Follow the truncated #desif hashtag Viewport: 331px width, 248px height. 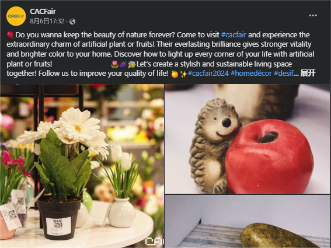[x=284, y=74]
